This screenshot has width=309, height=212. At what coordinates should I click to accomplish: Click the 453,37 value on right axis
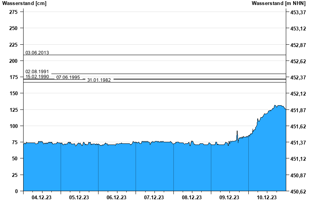298,12
